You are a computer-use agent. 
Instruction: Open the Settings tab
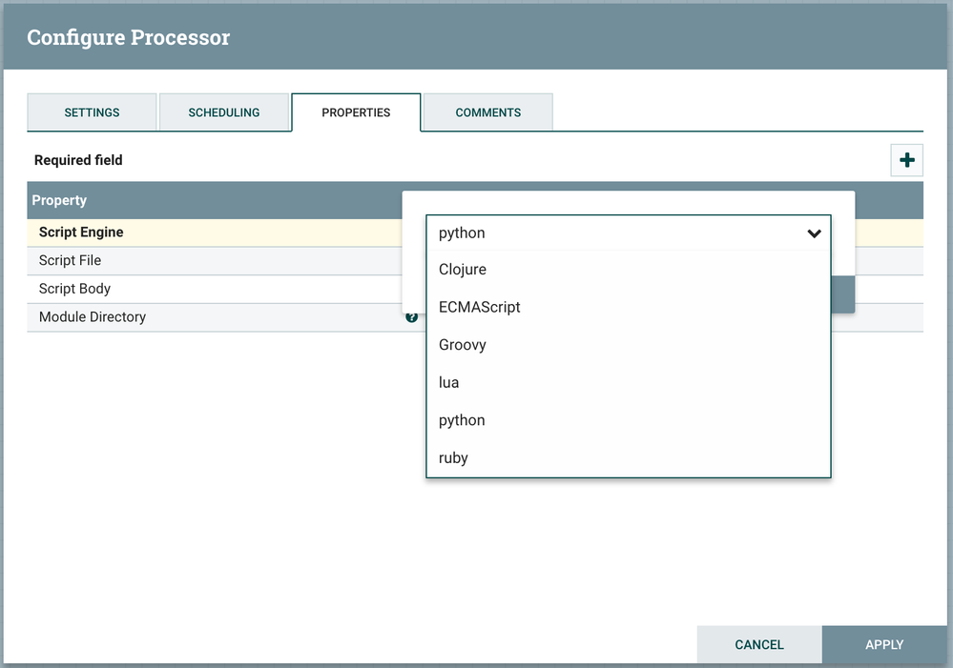click(x=92, y=112)
